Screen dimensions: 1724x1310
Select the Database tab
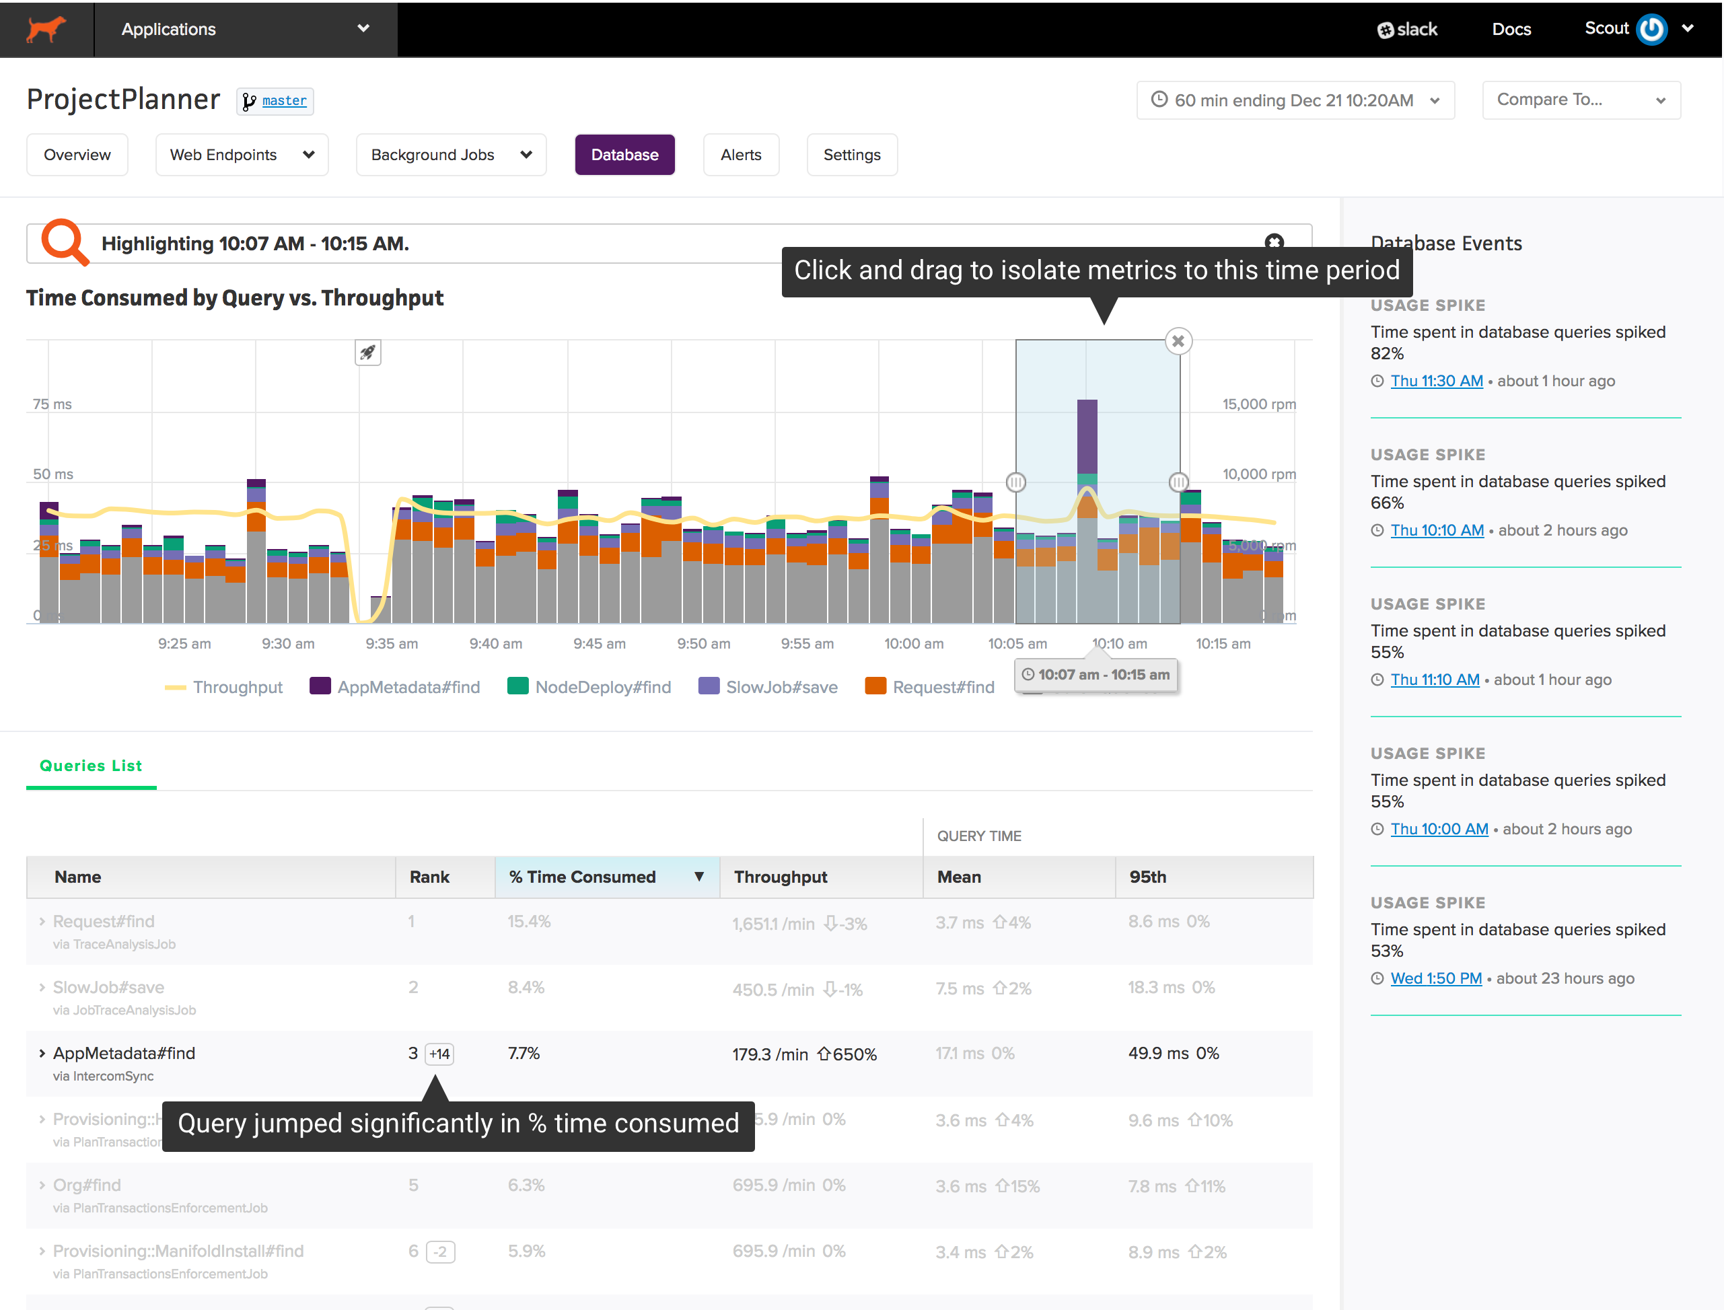624,154
